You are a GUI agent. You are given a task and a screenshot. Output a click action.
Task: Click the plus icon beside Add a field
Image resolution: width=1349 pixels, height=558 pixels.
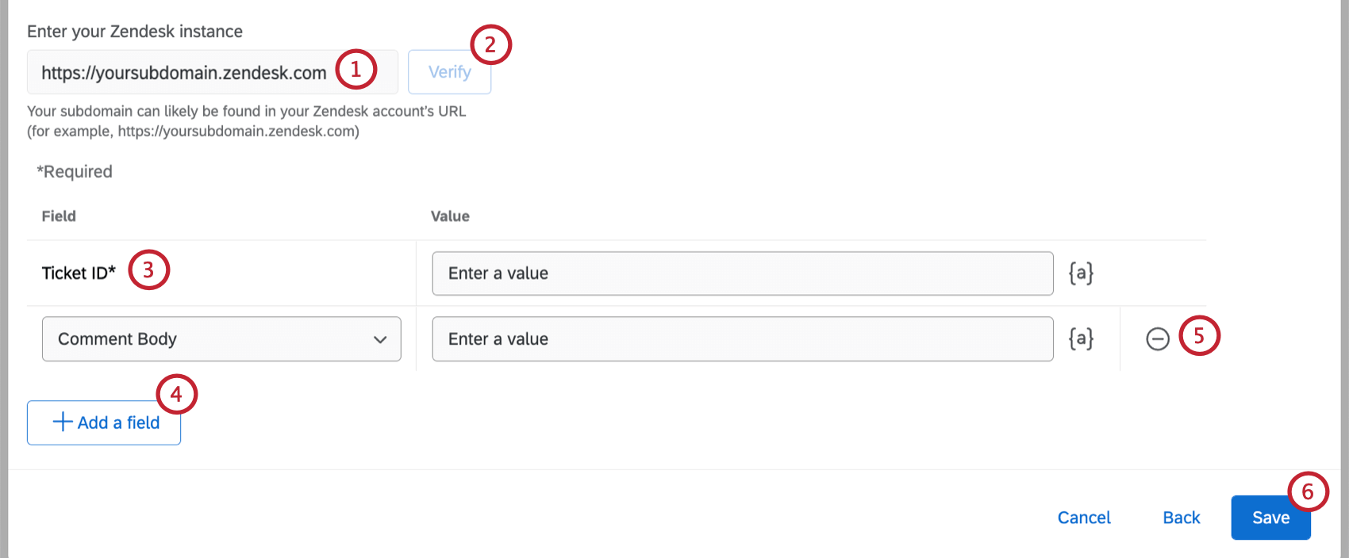63,422
